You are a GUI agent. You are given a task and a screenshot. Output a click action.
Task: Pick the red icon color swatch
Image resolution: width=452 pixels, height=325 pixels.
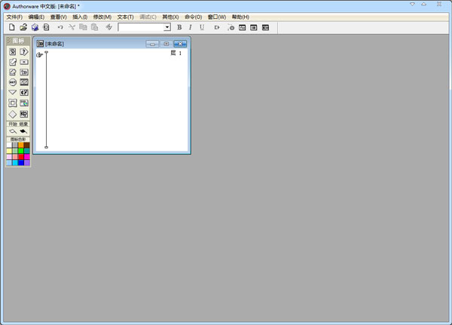(21, 156)
